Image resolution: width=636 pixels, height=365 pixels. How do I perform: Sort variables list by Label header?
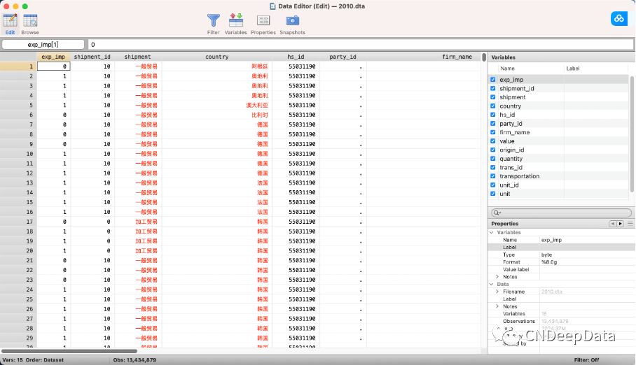coord(573,69)
